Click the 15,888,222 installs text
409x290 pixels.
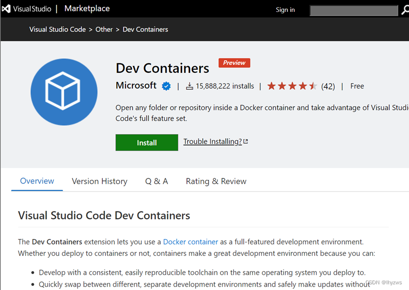(x=225, y=86)
